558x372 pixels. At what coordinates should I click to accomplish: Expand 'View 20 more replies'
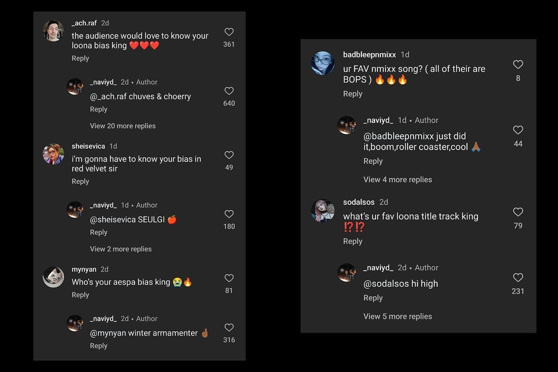pyautogui.click(x=122, y=126)
